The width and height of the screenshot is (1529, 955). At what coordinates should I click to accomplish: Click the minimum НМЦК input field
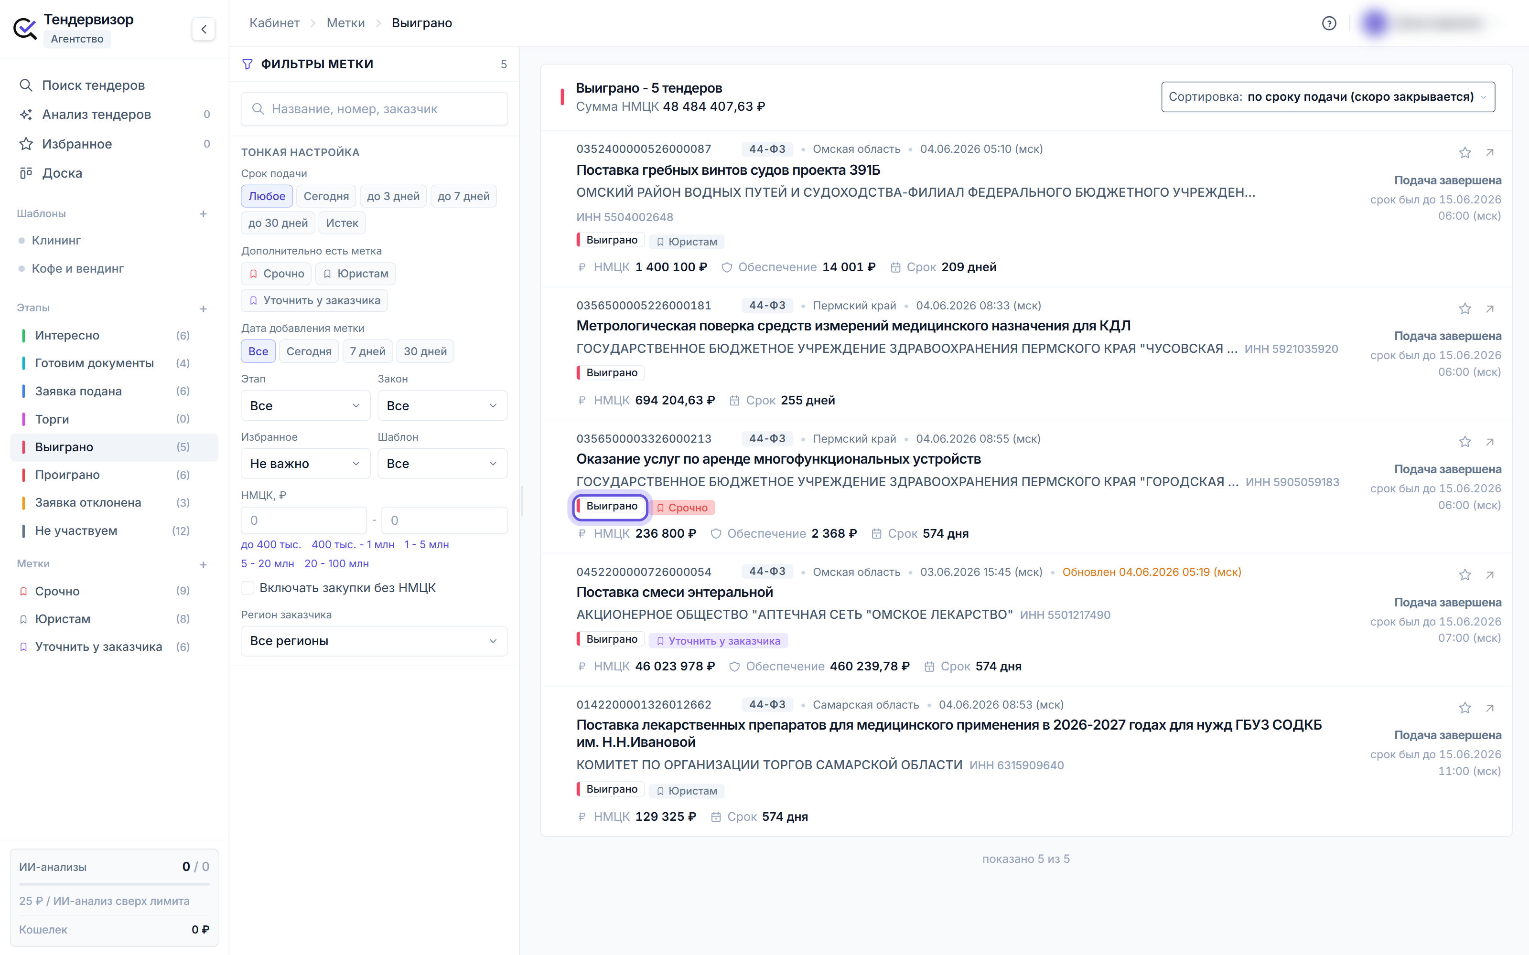click(303, 520)
